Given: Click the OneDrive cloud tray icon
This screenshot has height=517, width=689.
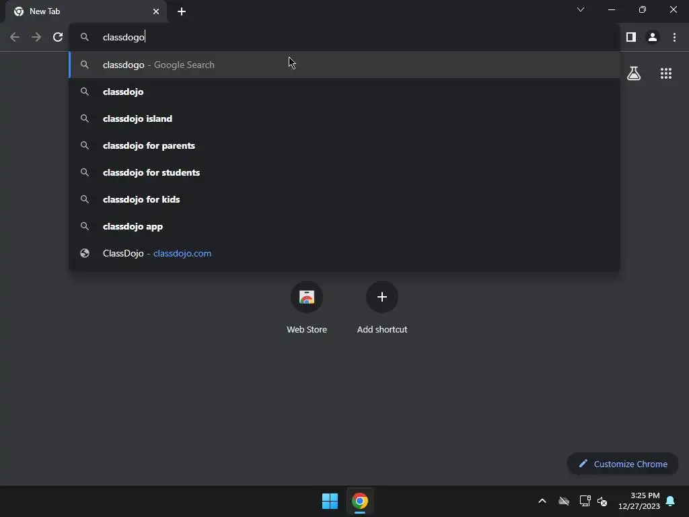Looking at the screenshot, I should tap(564, 501).
